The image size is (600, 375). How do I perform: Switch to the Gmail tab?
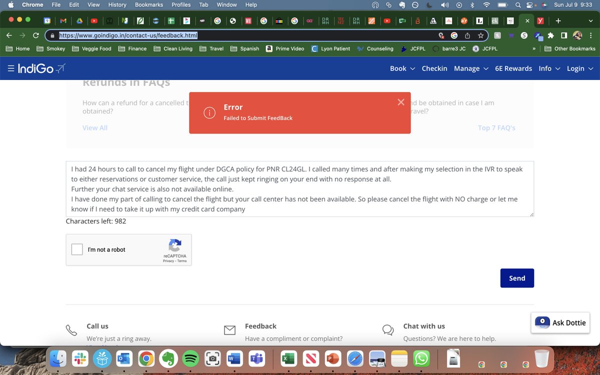[63, 21]
